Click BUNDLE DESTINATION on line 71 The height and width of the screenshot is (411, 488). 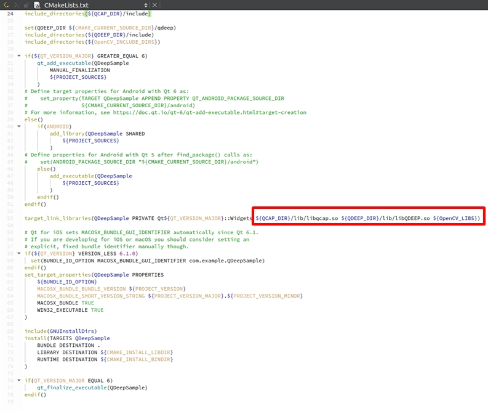[65, 346]
